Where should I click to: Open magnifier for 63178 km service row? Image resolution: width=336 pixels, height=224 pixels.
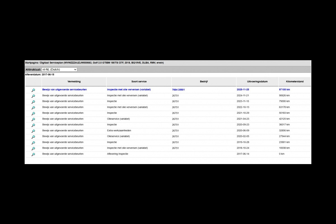33,108
